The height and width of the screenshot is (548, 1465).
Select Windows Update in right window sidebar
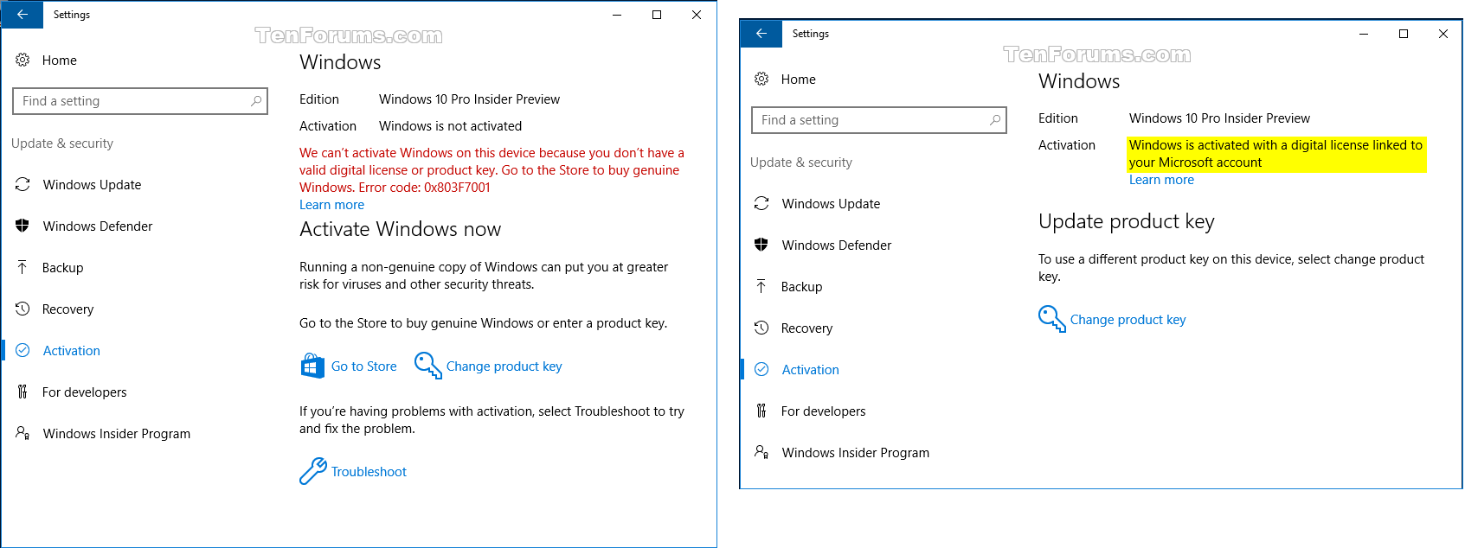pyautogui.click(x=831, y=204)
